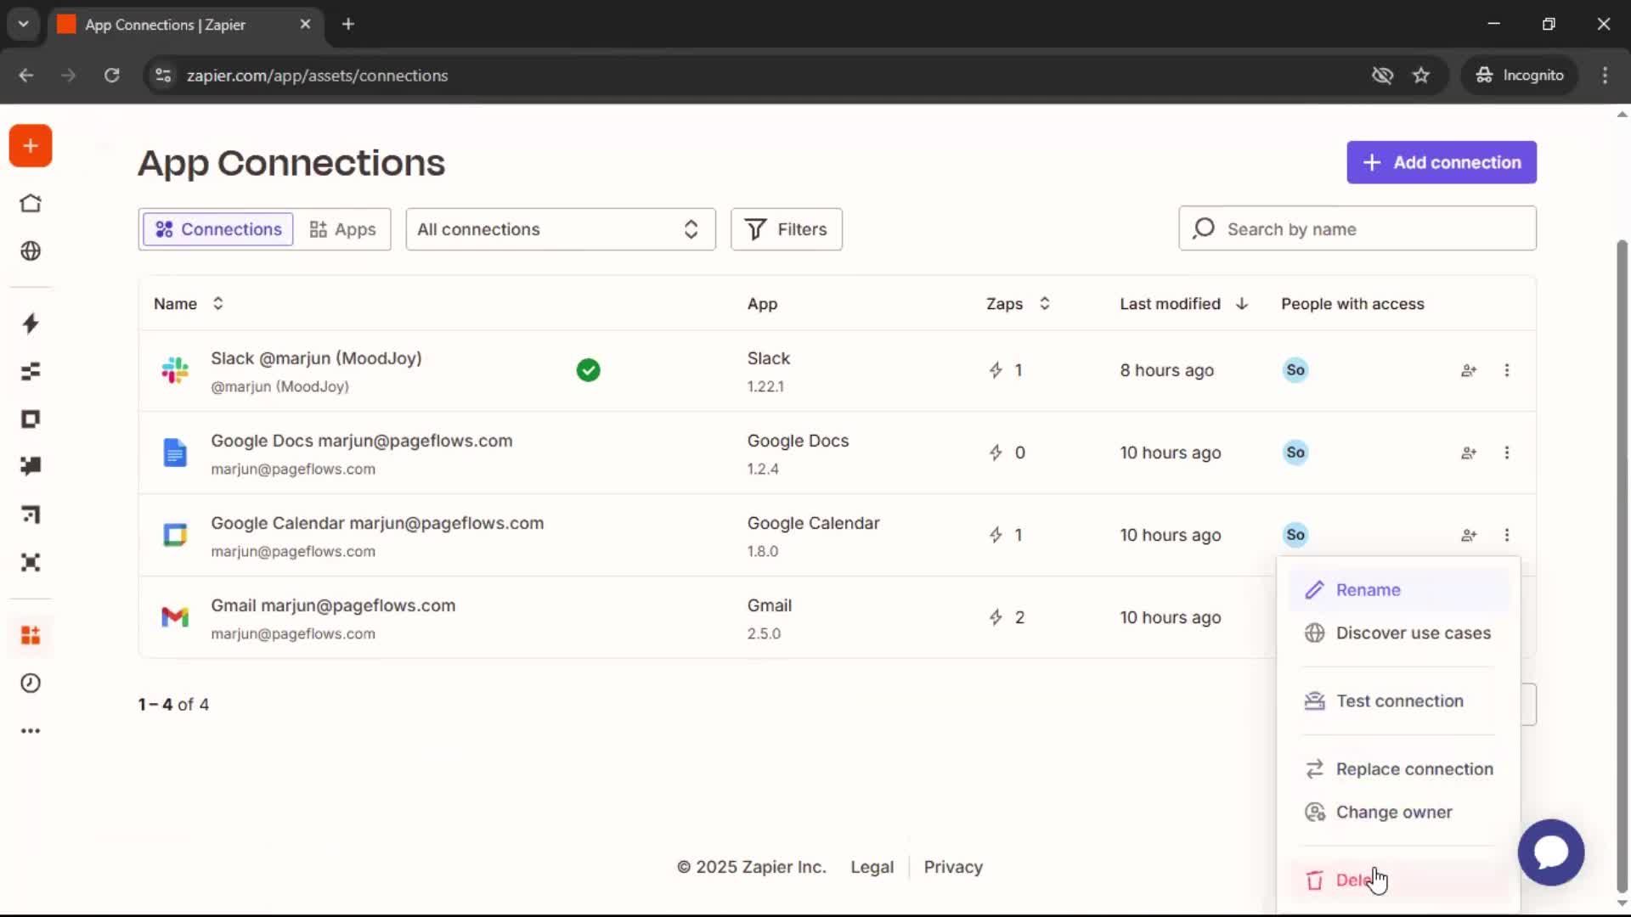1631x917 pixels.
Task: Click the Gmail marjun@pageflows.com connection name
Action: (333, 606)
